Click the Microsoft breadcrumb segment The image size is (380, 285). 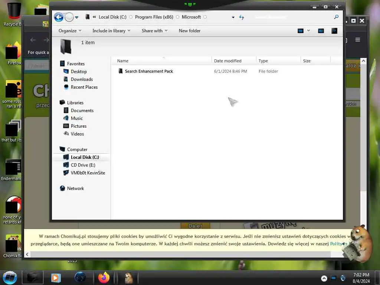pyautogui.click(x=191, y=17)
